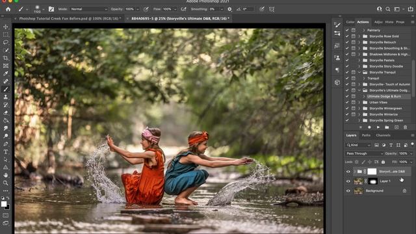Switch to the Color panel tab
Image resolution: width=416 pixels, height=234 pixels.
pos(350,22)
